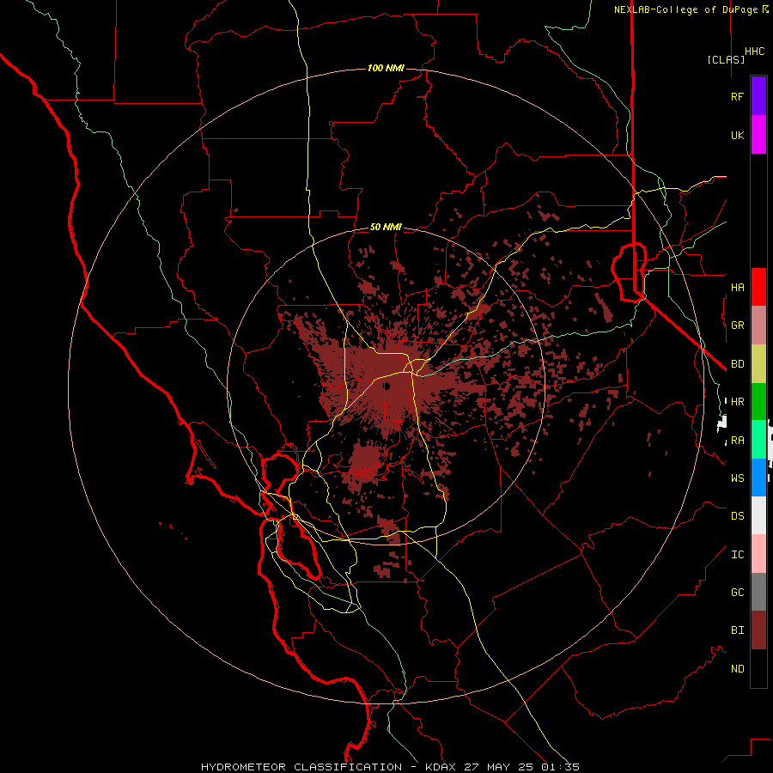Click the HA legend label

[x=737, y=288]
